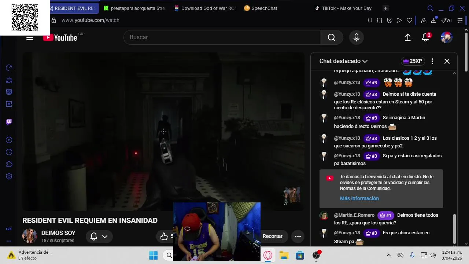Image resolution: width=469 pixels, height=264 pixels.
Task: Show hidden system tray icons chevron
Action: [x=389, y=255]
